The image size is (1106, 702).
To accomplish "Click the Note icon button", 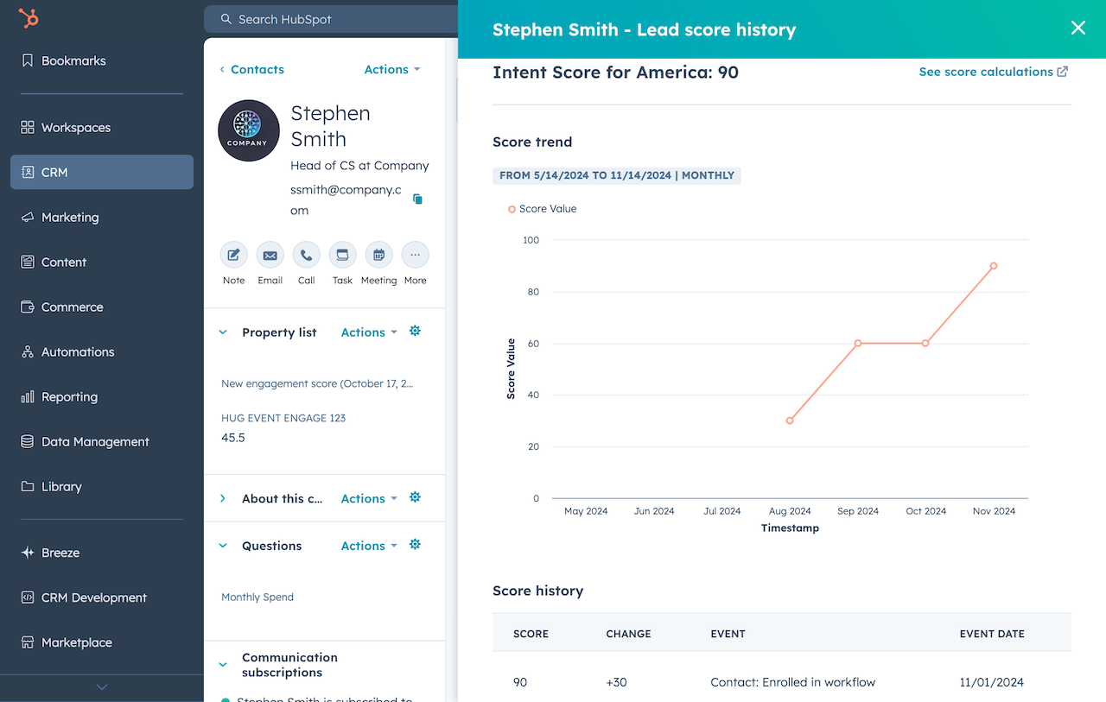I will click(x=233, y=256).
